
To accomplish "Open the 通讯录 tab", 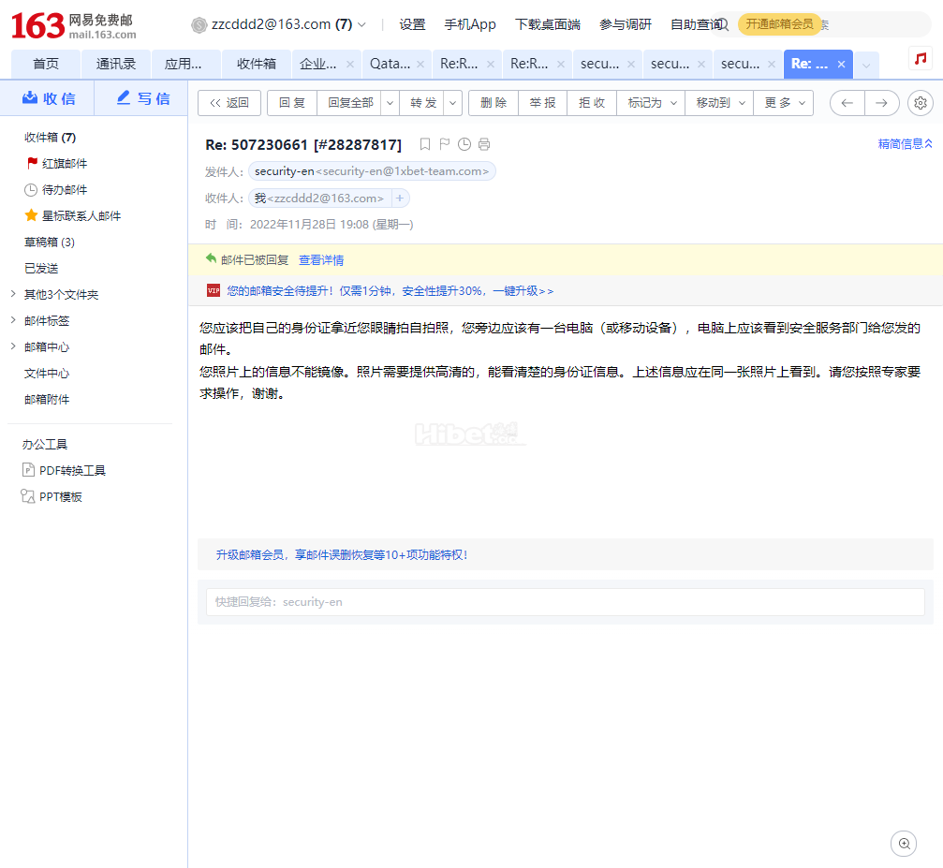I will click(x=115, y=64).
